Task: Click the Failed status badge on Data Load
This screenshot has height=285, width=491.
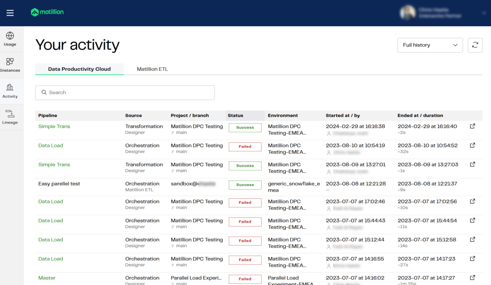Action: pyautogui.click(x=245, y=146)
